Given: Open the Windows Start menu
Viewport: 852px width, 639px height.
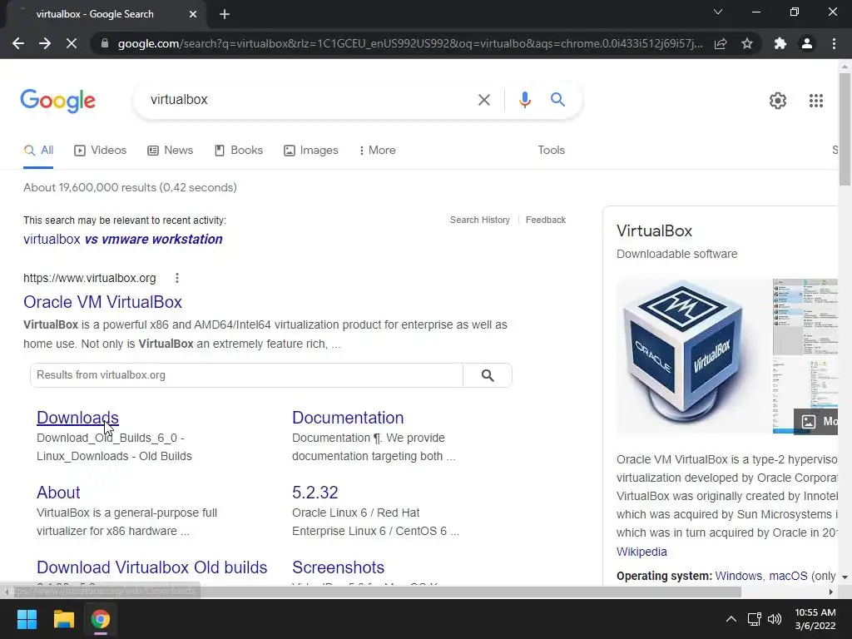Looking at the screenshot, I should (x=27, y=619).
